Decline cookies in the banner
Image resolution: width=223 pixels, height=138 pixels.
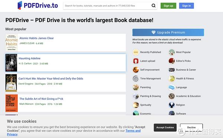point(191,128)
